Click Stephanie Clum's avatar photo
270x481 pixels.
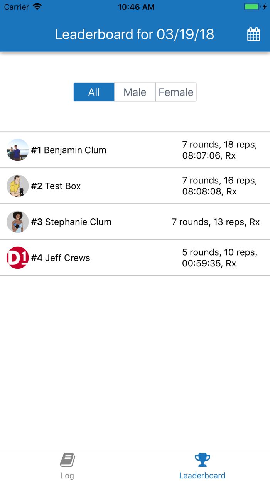(x=17, y=222)
